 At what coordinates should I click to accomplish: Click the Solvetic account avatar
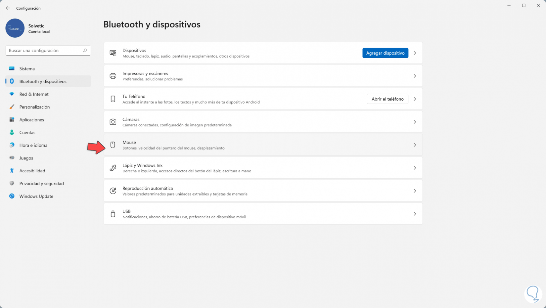(x=15, y=28)
